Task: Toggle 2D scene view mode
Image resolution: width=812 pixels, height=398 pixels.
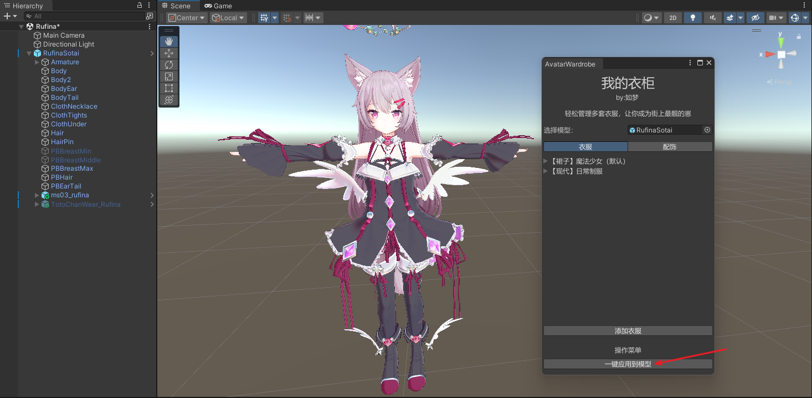Action: (672, 18)
